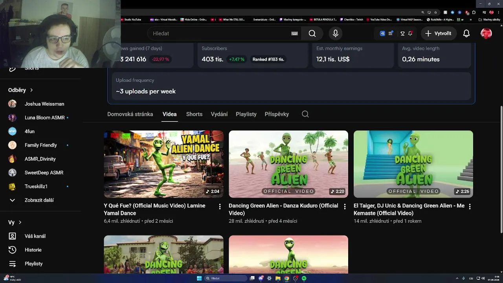This screenshot has width=503, height=283.
Task: Open the Windows Start menu
Action: [199, 278]
